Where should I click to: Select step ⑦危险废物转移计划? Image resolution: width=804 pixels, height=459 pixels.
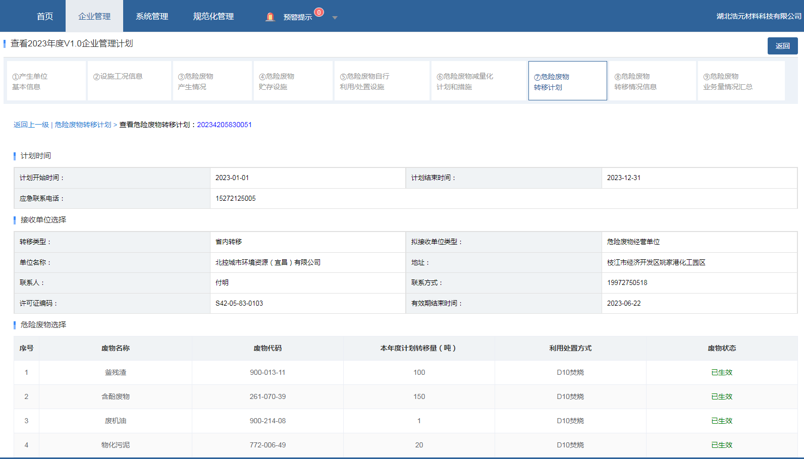pyautogui.click(x=568, y=81)
